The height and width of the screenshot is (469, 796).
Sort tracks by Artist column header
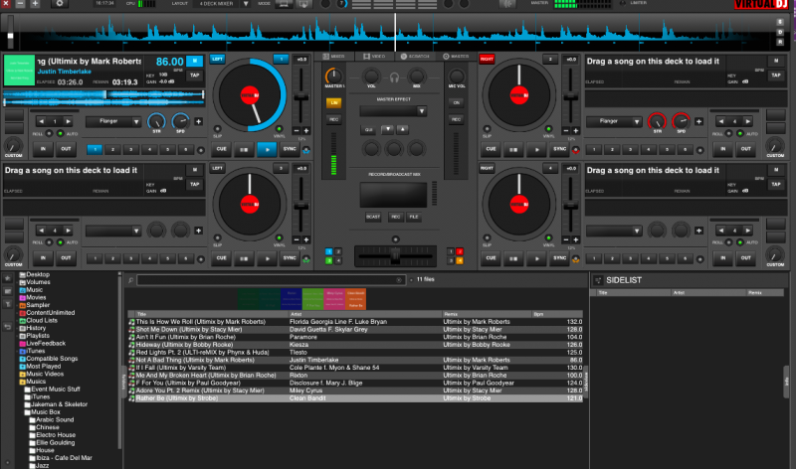coord(364,314)
